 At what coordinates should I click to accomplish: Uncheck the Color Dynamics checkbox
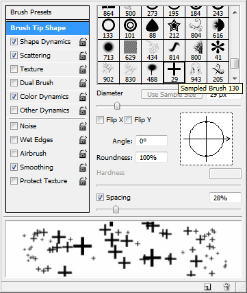tap(14, 97)
